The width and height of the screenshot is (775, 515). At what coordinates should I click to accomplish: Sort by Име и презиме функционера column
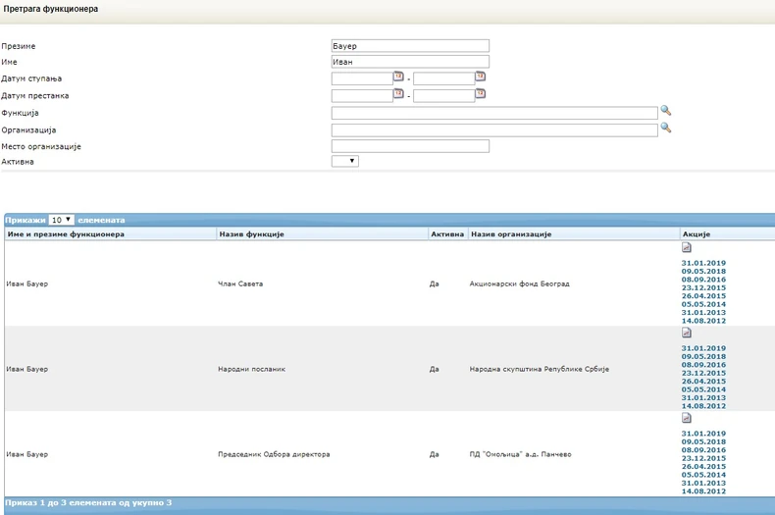[66, 234]
